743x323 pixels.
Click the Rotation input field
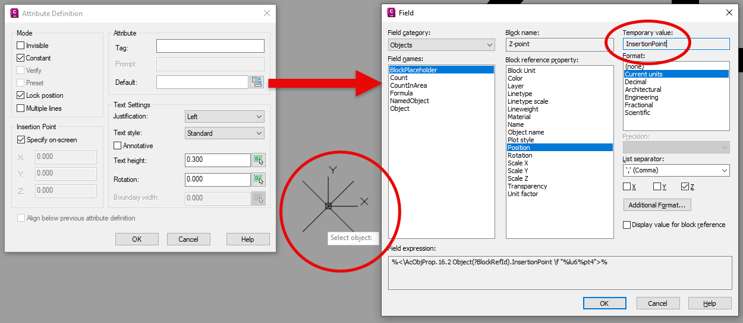218,179
